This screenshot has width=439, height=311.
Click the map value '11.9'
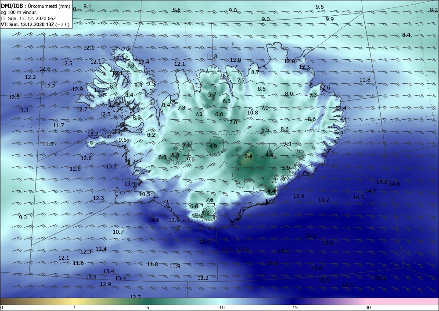(x=175, y=266)
